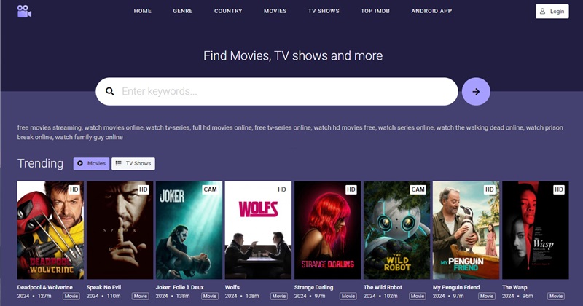This screenshot has height=306, width=583.
Task: Open My Penguin Friend poster
Action: 466,230
